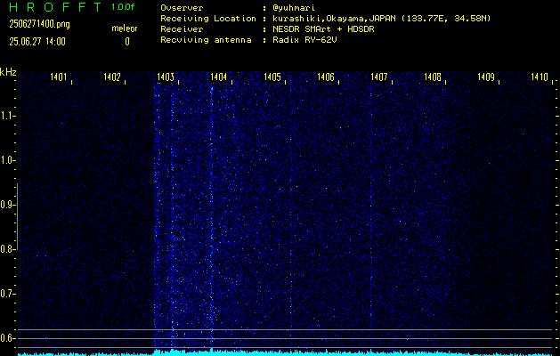The image size is (560, 356).
Task: Click the Receiver label
Action: 182,29
